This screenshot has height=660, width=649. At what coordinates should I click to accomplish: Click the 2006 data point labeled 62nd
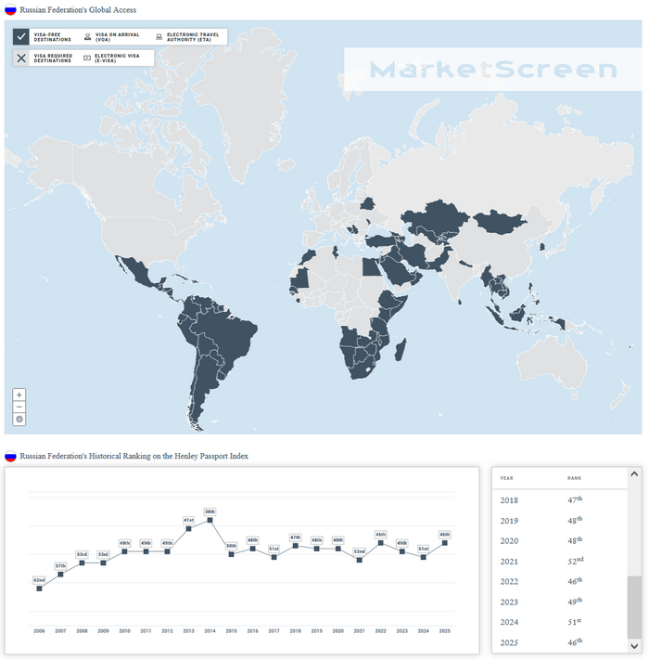pos(39,588)
